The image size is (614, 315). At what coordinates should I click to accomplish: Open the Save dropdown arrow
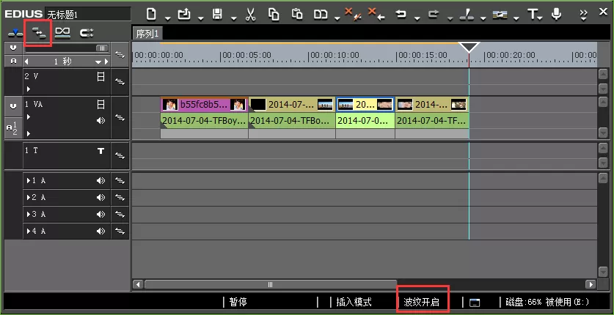click(x=233, y=18)
